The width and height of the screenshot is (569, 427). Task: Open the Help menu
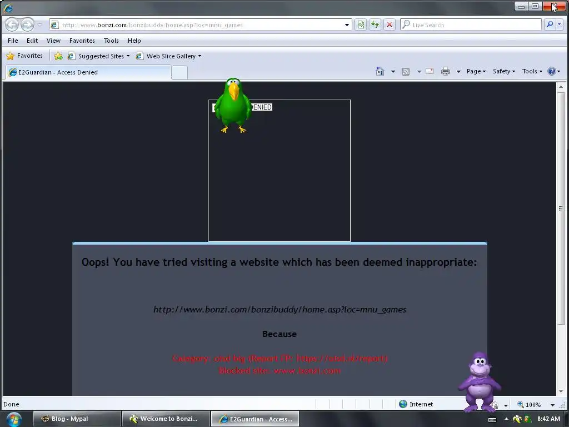pos(134,41)
